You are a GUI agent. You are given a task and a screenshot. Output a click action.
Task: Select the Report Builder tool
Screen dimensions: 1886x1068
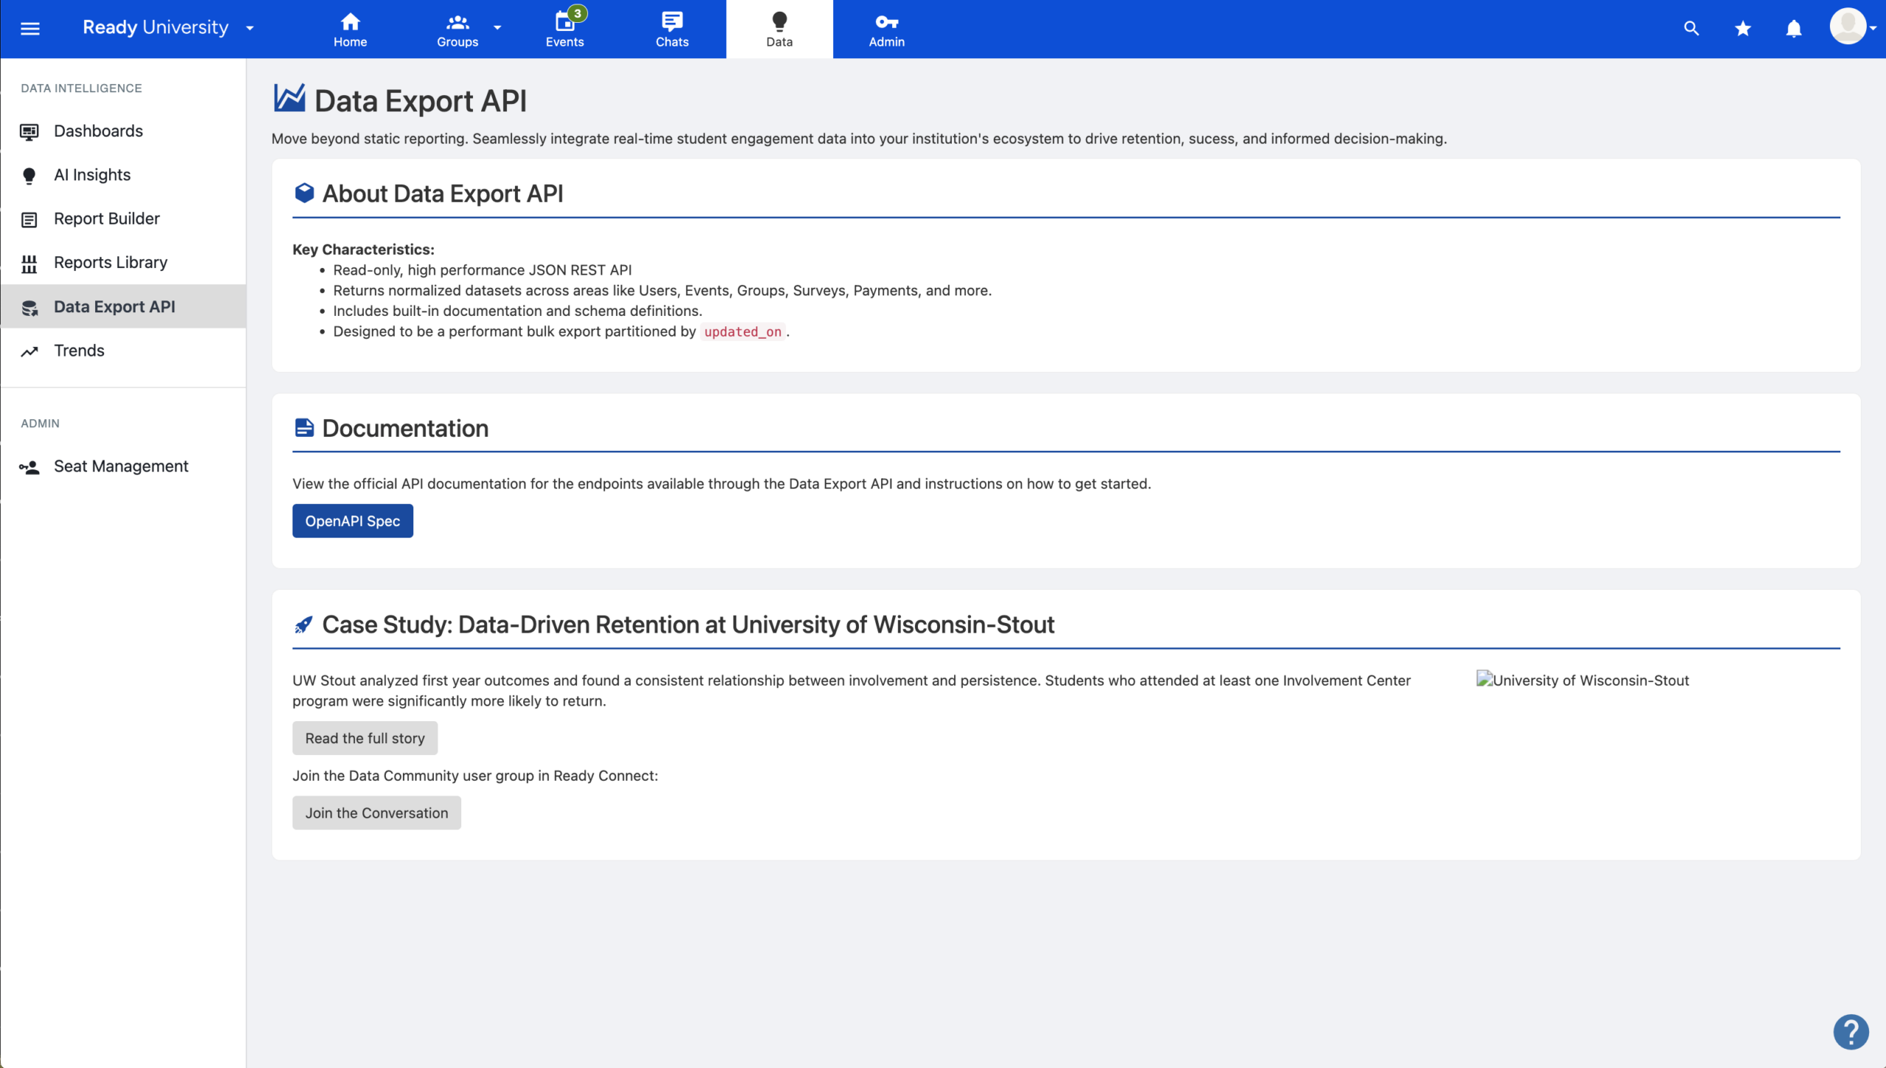106,218
